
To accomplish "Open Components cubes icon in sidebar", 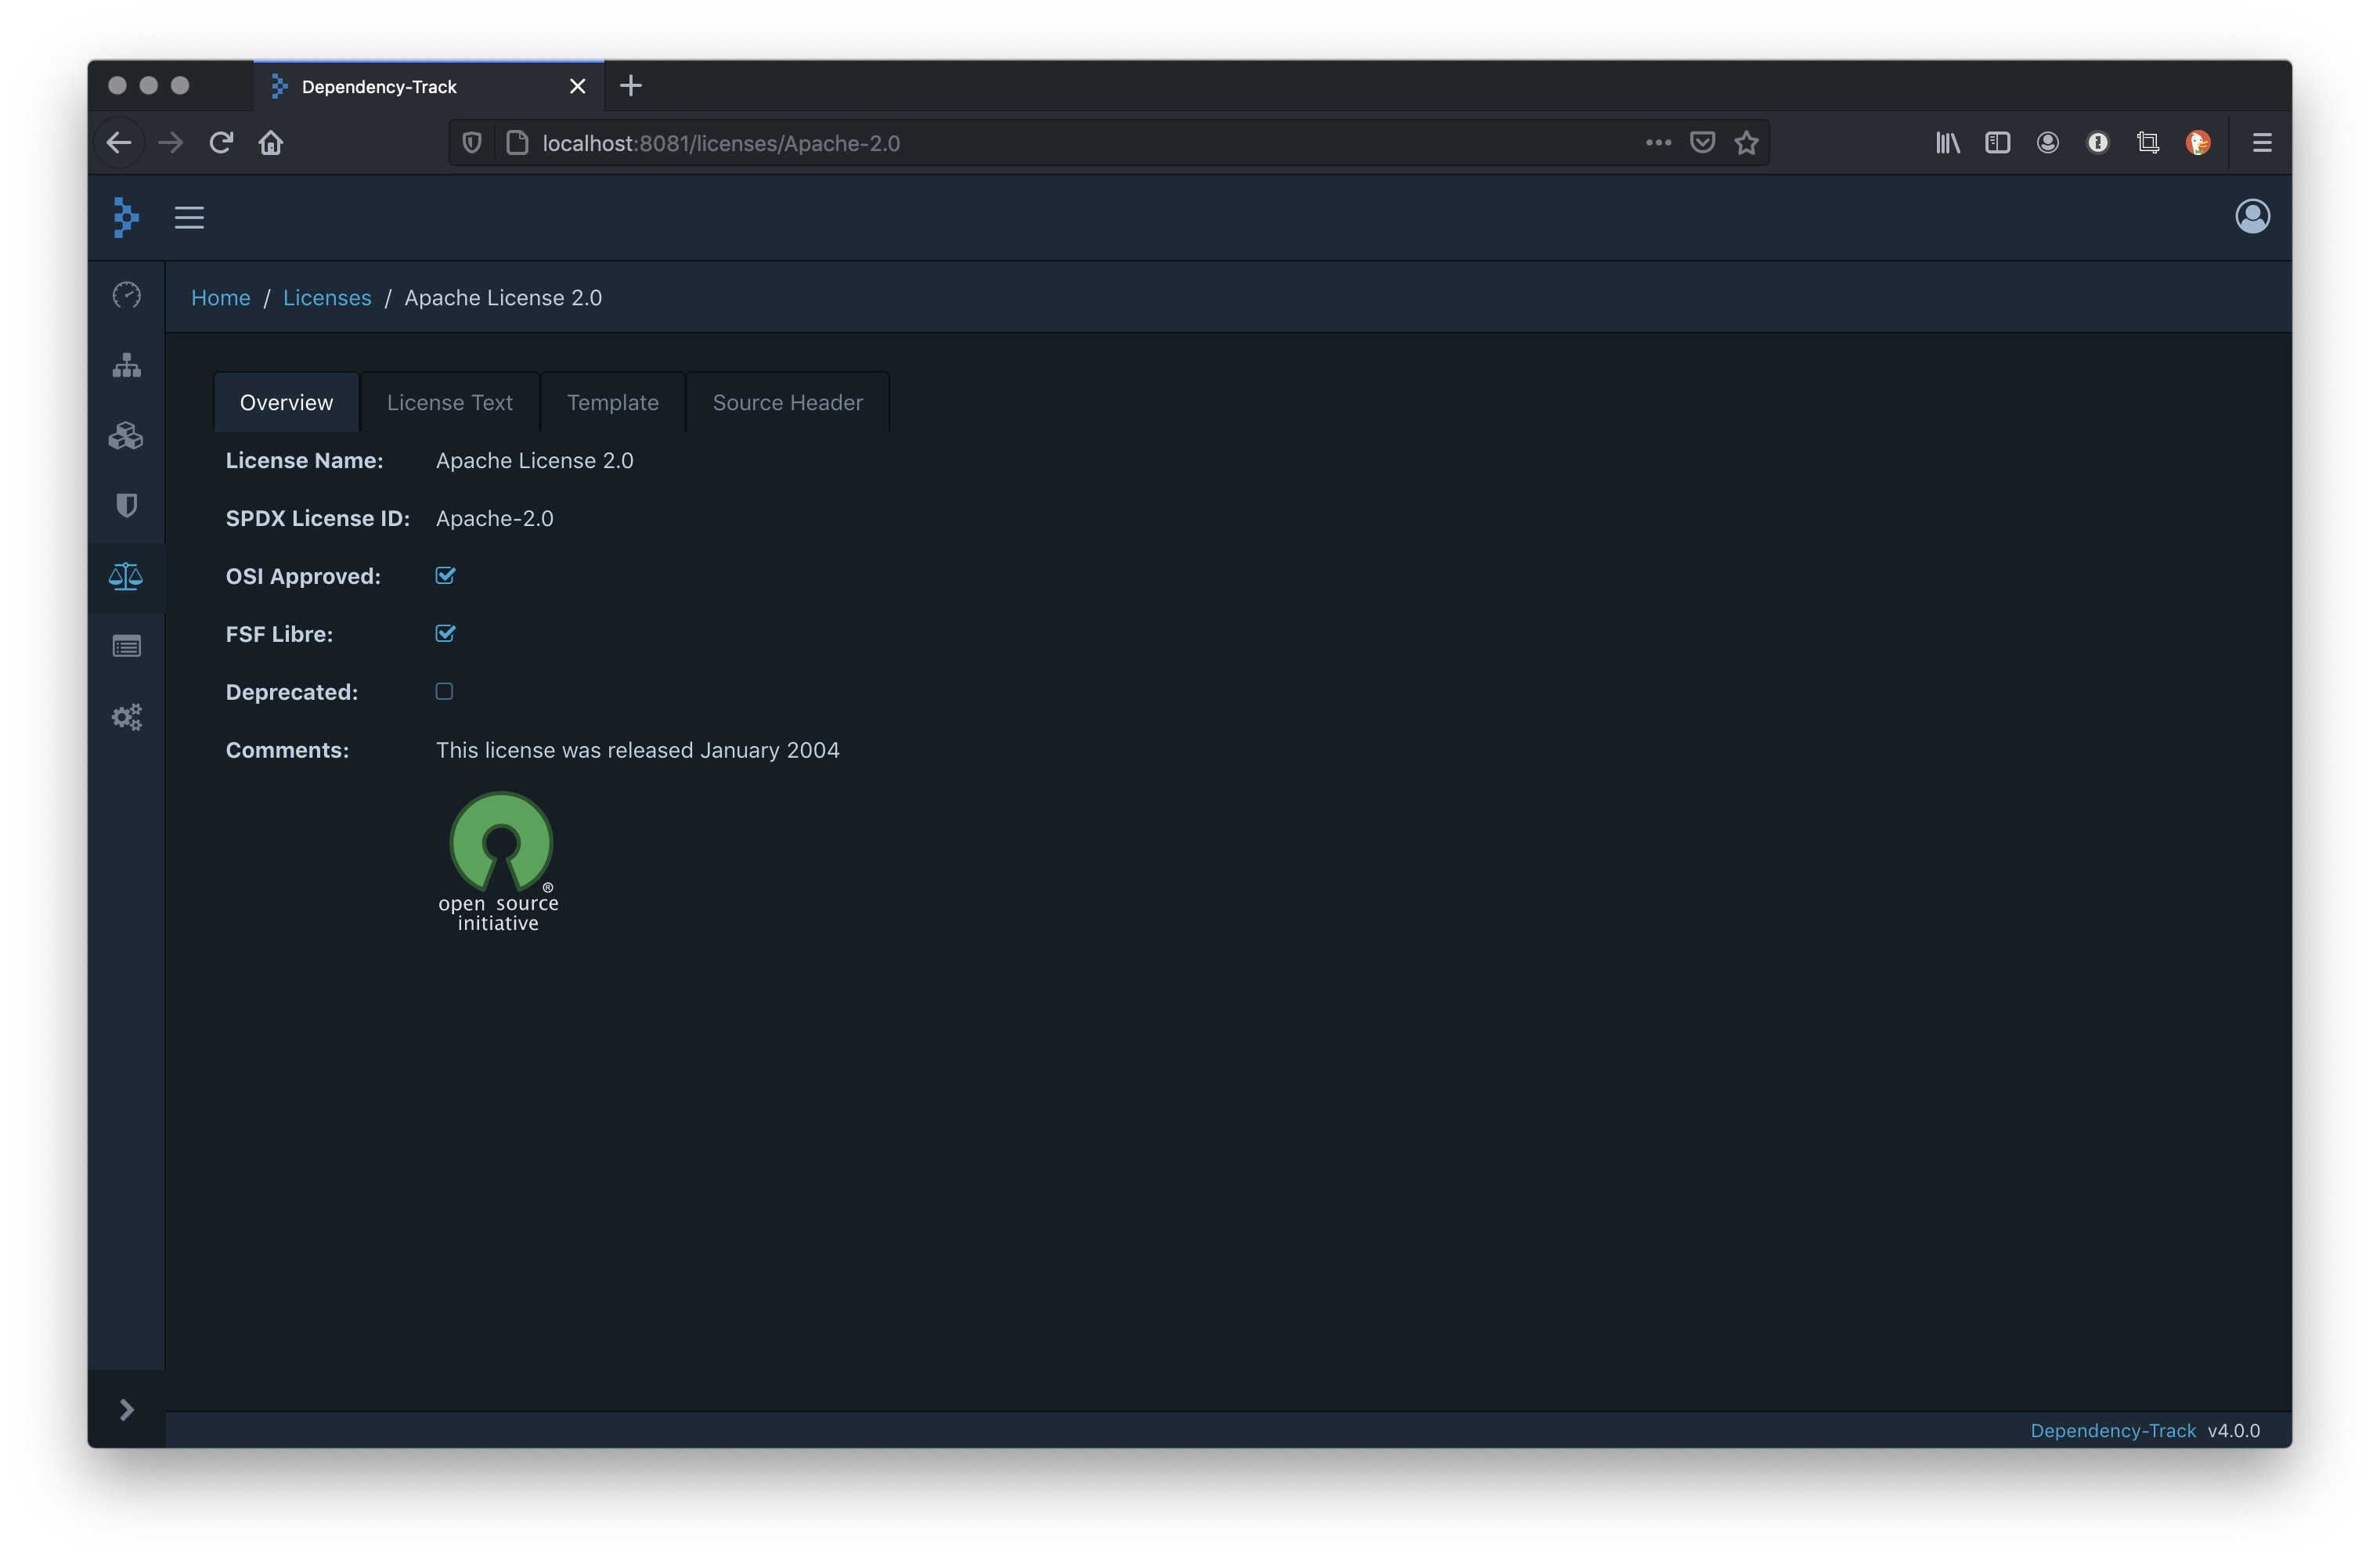I will point(126,436).
